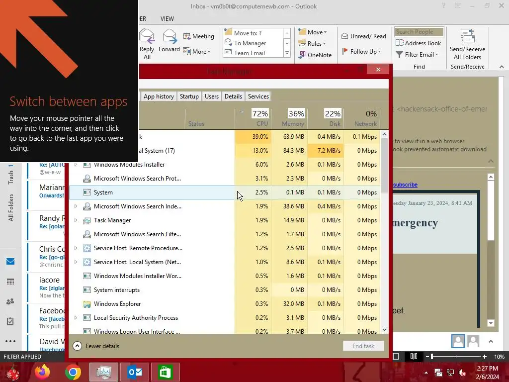Click the first contact photo in people pane
This screenshot has height=382, width=509.
[458, 341]
